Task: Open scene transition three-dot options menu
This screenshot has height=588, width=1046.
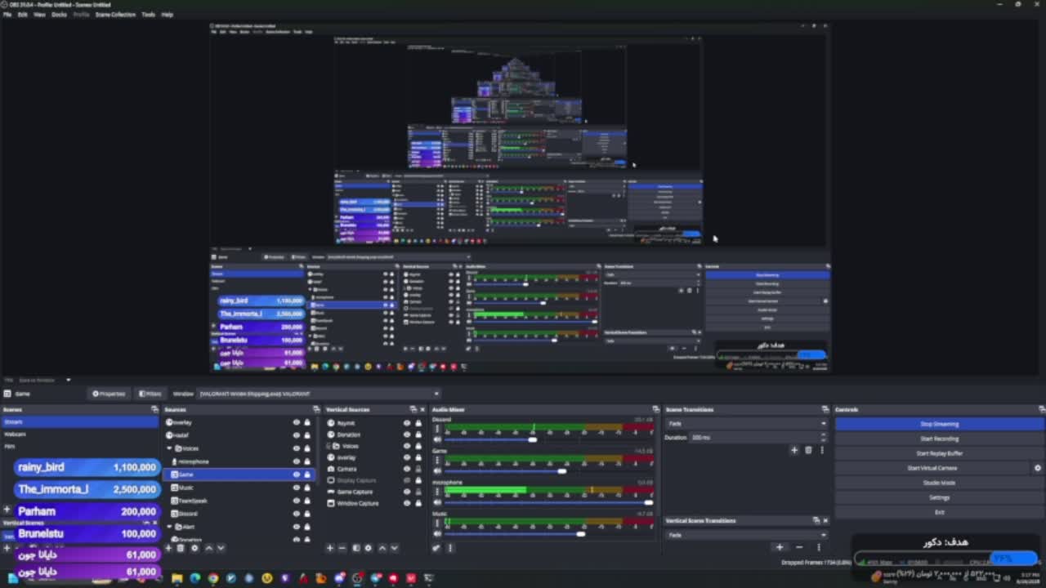Action: (x=822, y=450)
